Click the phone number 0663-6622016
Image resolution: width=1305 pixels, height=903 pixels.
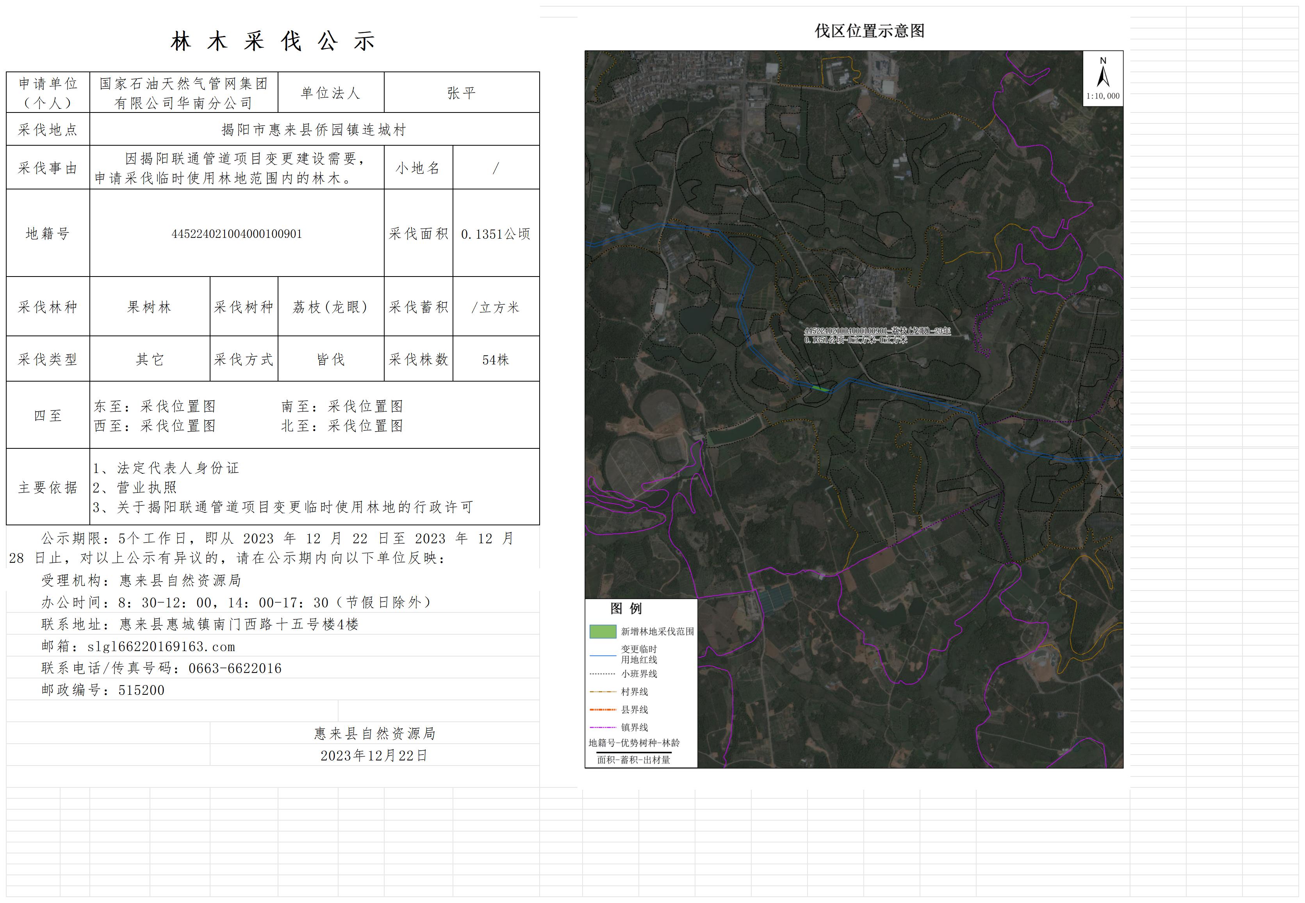click(235, 669)
